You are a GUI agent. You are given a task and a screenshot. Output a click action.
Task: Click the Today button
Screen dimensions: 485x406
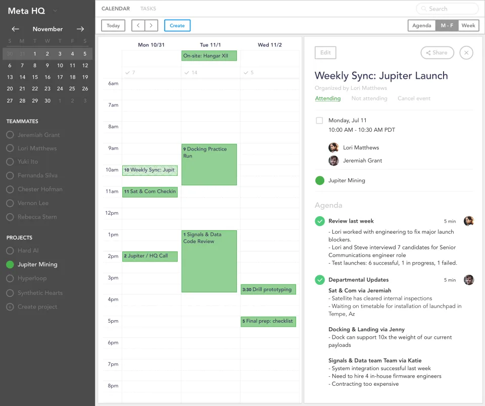click(113, 25)
